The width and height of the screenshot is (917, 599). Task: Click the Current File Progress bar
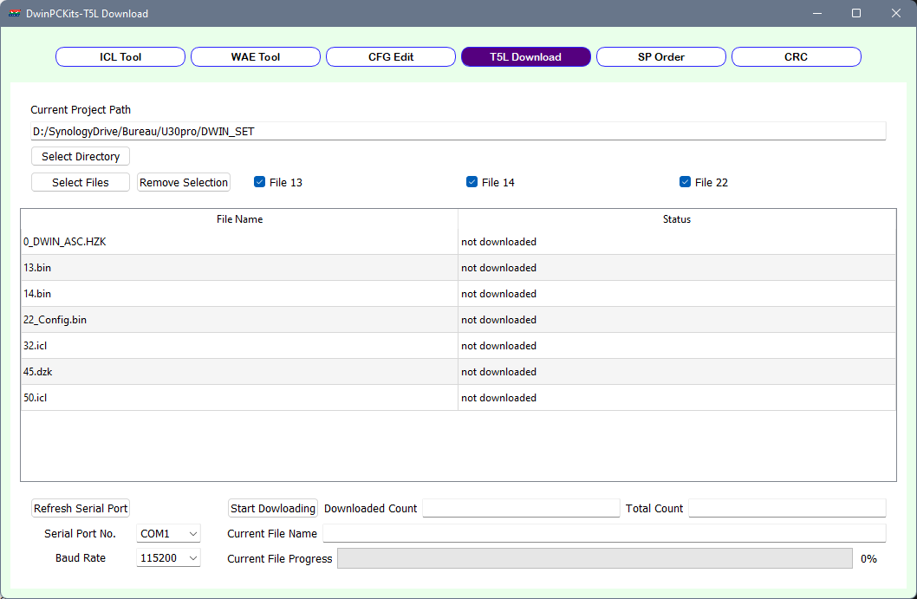tap(595, 558)
